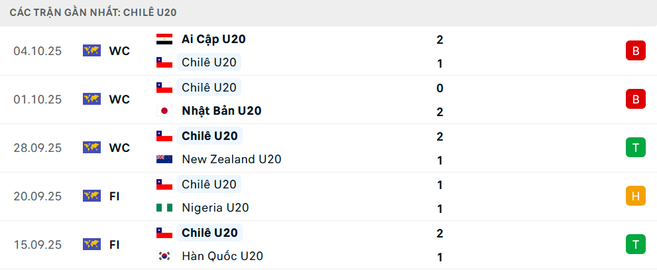Viewport: 657px width, 270px height.
Task: Click the New Zealand flag icon
Action: coord(164,159)
